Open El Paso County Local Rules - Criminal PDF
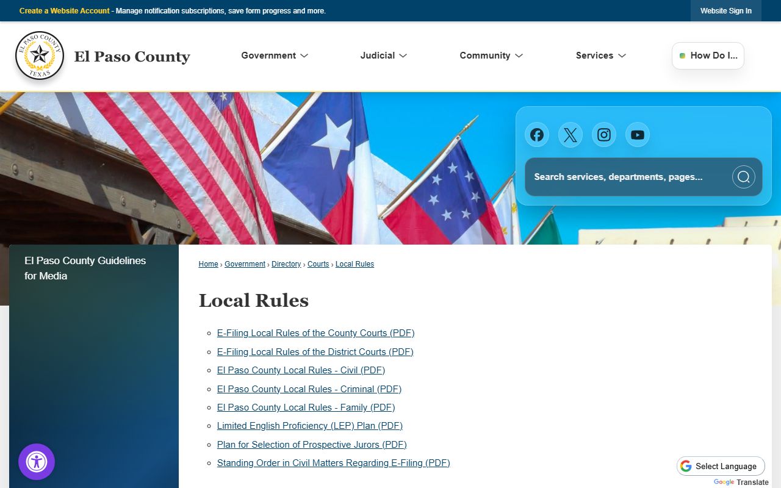Screen dimensions: 781x488 309,389
